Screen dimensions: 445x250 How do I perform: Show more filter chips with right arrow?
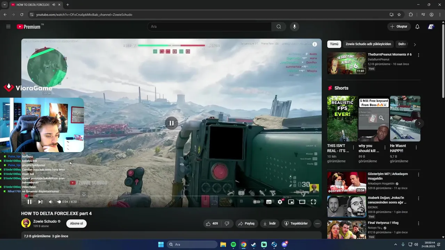coord(414,44)
